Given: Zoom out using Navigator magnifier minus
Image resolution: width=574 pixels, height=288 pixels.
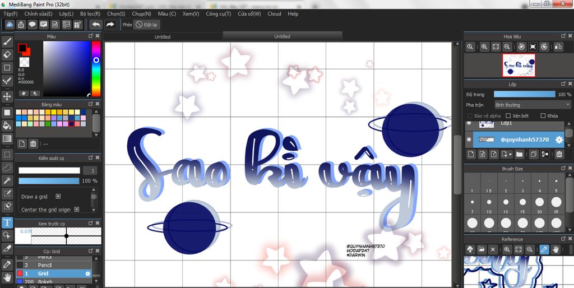Looking at the screenshot, I should 507,47.
